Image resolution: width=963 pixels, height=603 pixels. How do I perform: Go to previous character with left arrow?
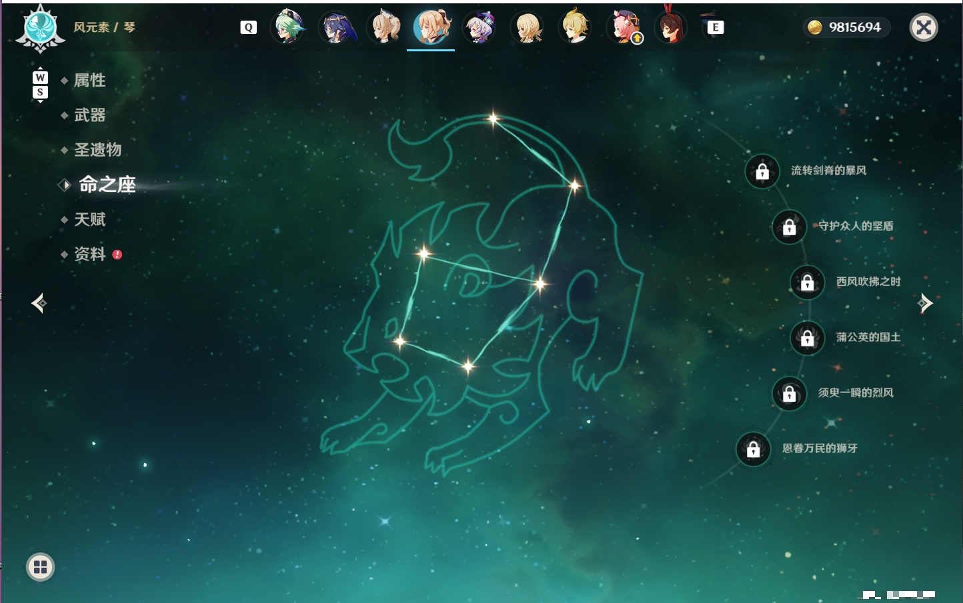pyautogui.click(x=39, y=303)
